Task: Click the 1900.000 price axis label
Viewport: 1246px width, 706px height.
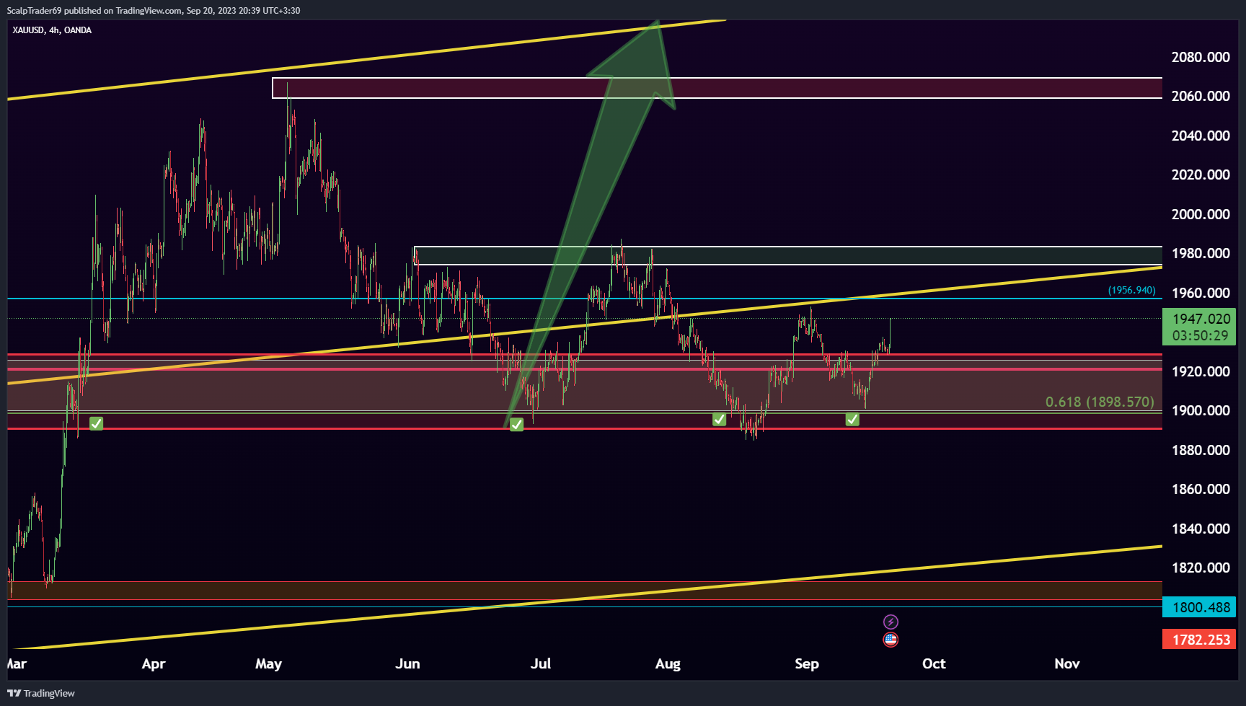Action: click(1201, 410)
